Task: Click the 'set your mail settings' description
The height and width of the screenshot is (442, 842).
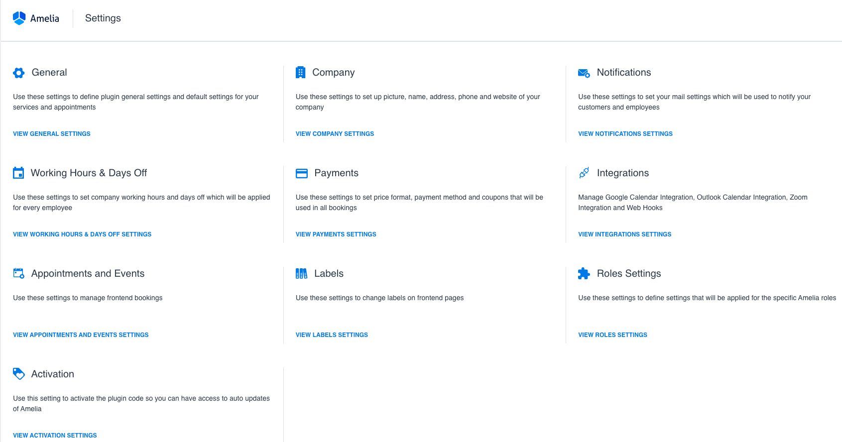Action: click(x=694, y=102)
